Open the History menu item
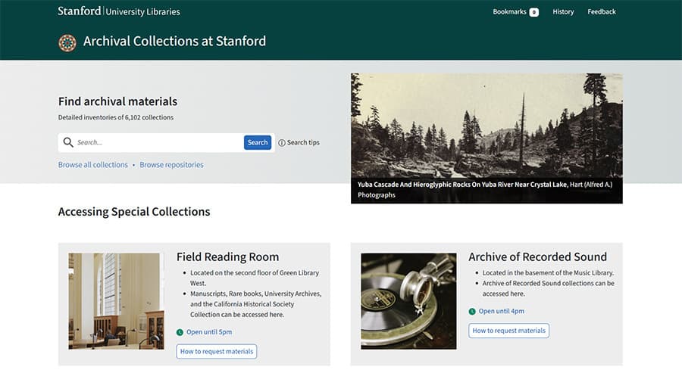This screenshot has width=682, height=376. (x=563, y=12)
